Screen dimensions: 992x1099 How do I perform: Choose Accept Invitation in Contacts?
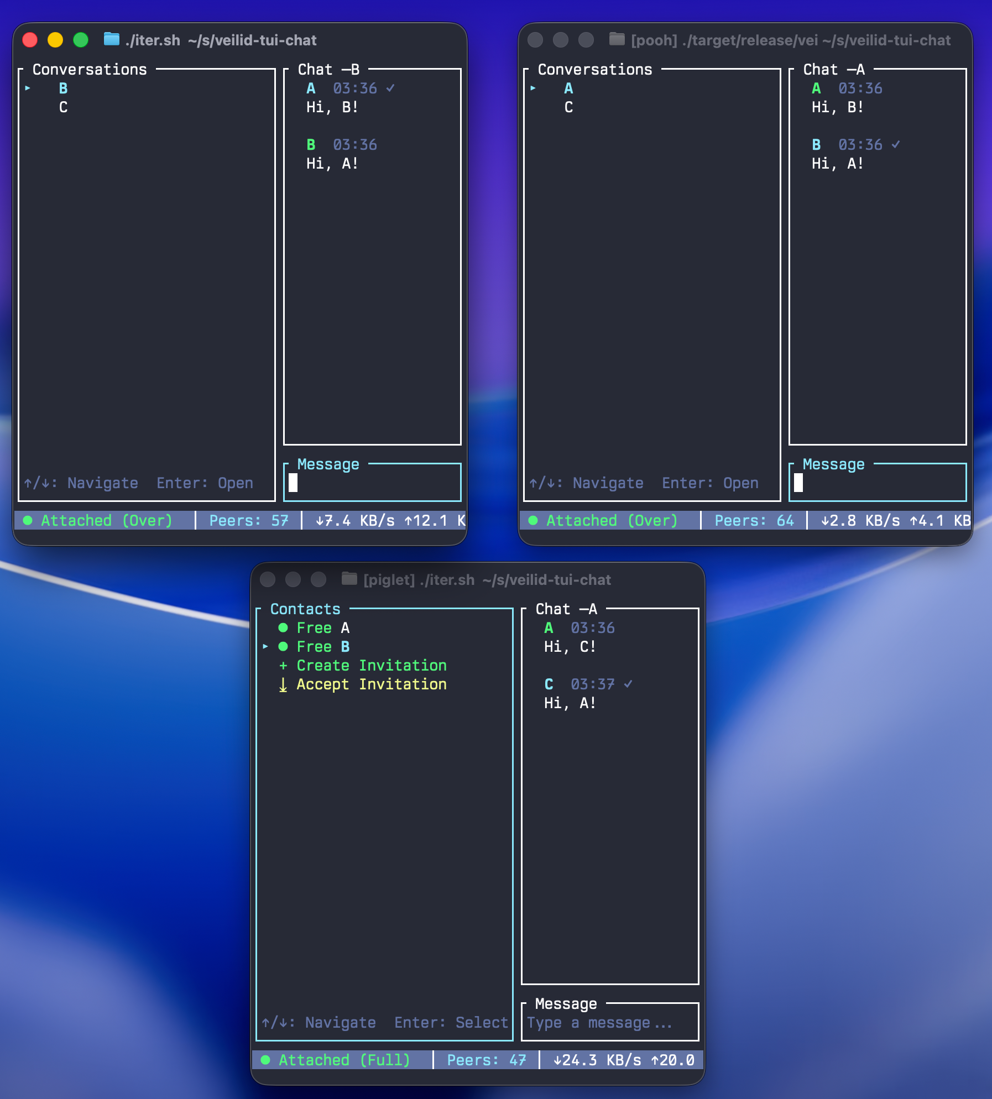coord(371,684)
